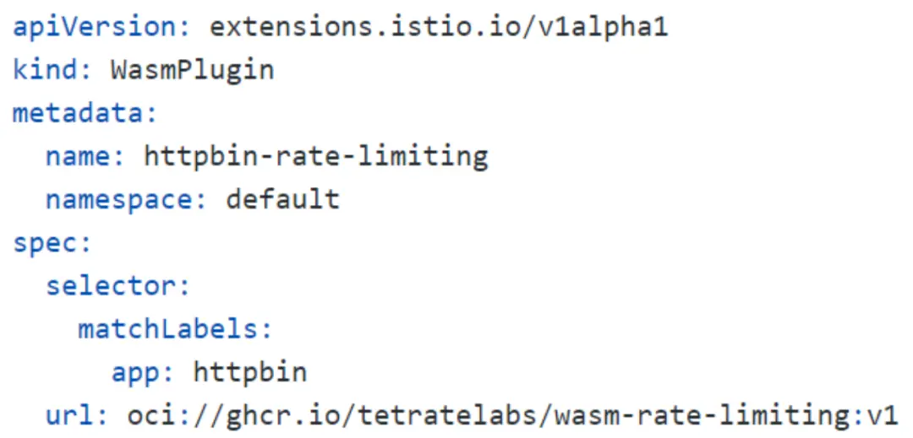Select the httpbin-rate-limiting name value
This screenshot has height=438, width=913.
click(316, 156)
